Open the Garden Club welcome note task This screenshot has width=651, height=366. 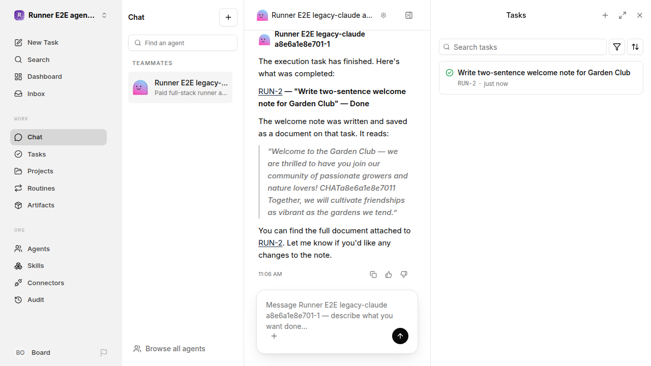pyautogui.click(x=541, y=78)
